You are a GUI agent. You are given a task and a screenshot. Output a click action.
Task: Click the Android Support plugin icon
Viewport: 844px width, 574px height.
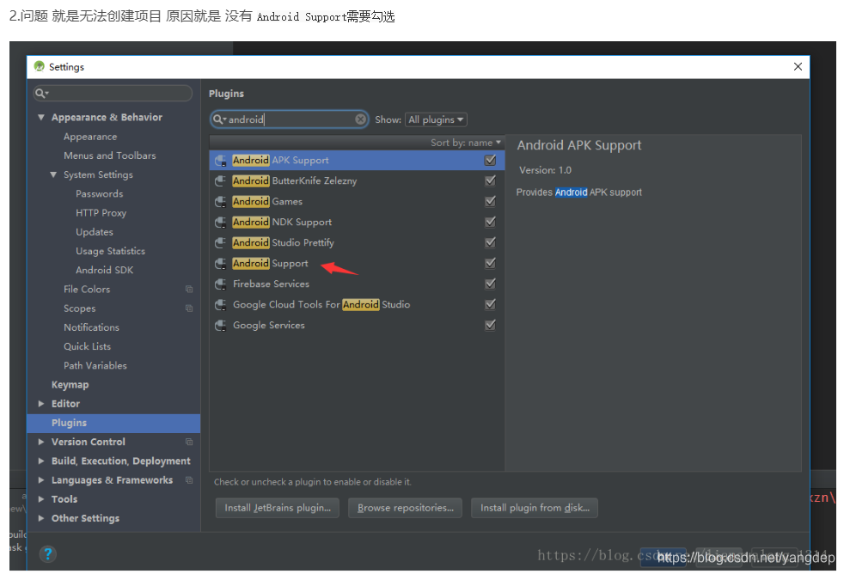click(221, 263)
